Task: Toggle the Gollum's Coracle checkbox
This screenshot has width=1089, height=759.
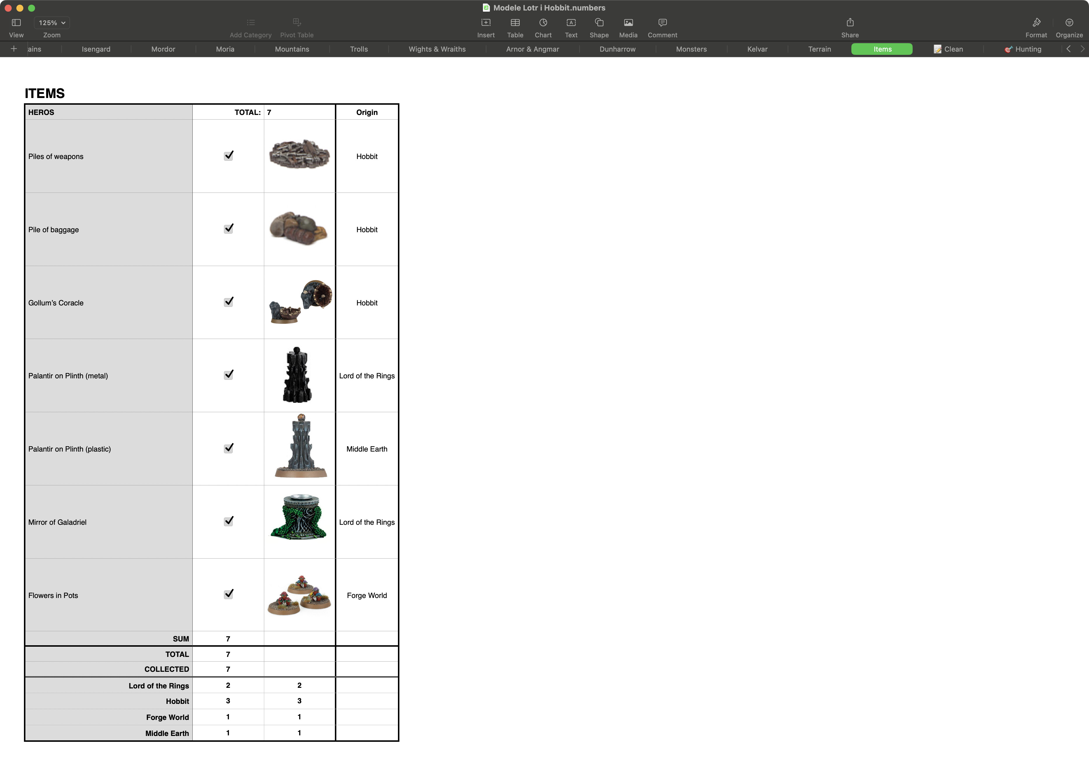Action: pyautogui.click(x=229, y=302)
